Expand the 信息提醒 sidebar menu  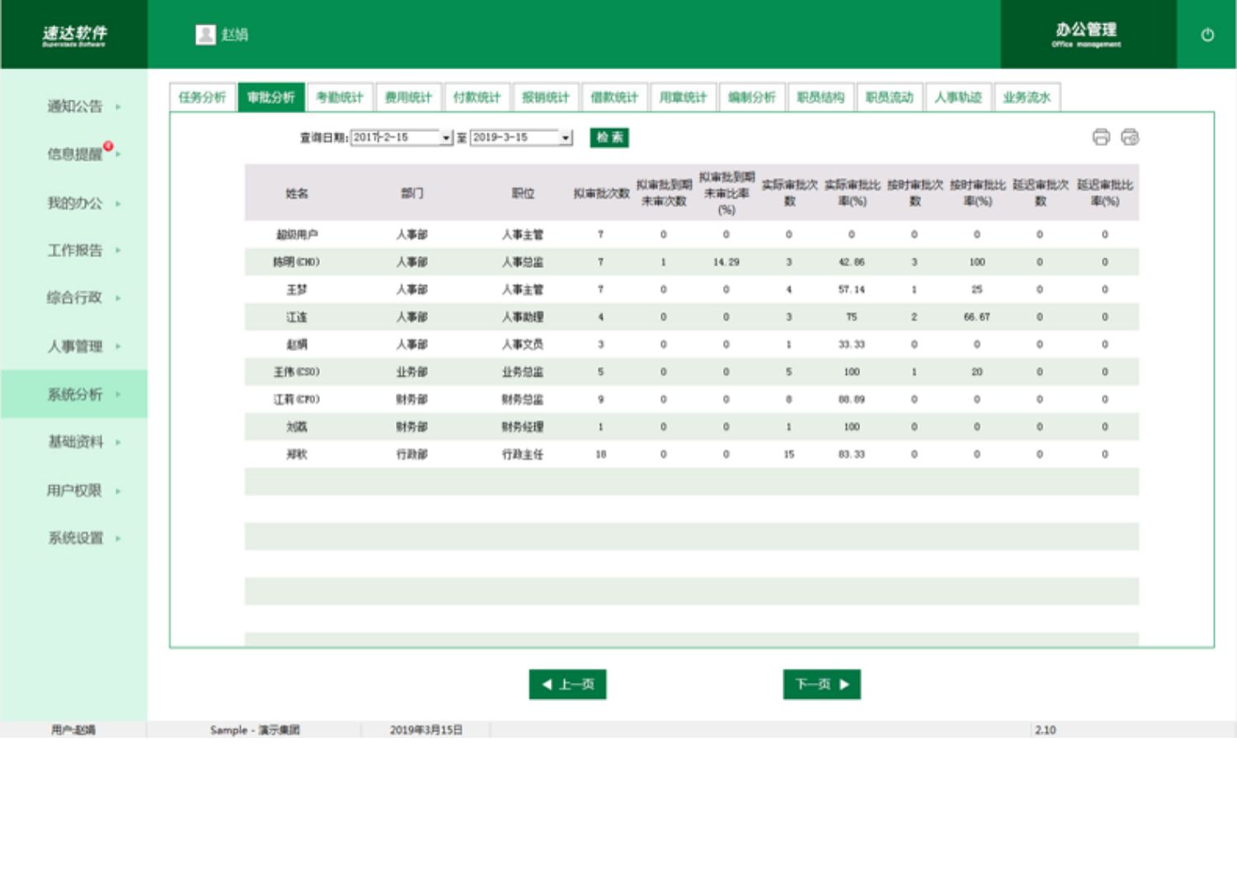click(x=74, y=154)
